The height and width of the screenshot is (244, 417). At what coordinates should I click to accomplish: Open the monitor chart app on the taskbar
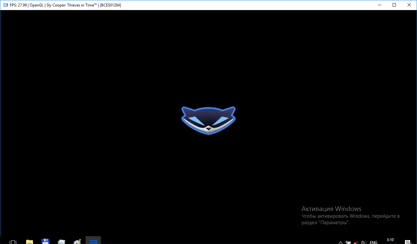click(61, 242)
